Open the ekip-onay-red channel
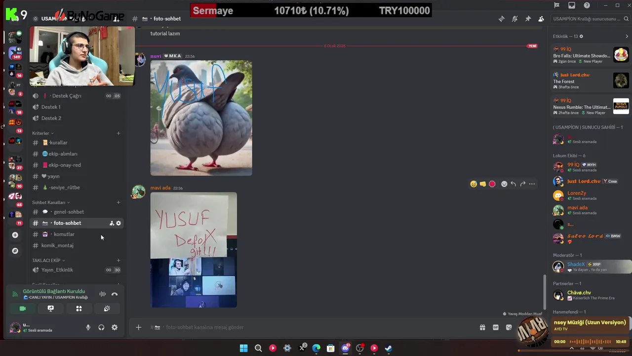The width and height of the screenshot is (632, 356). click(76, 165)
